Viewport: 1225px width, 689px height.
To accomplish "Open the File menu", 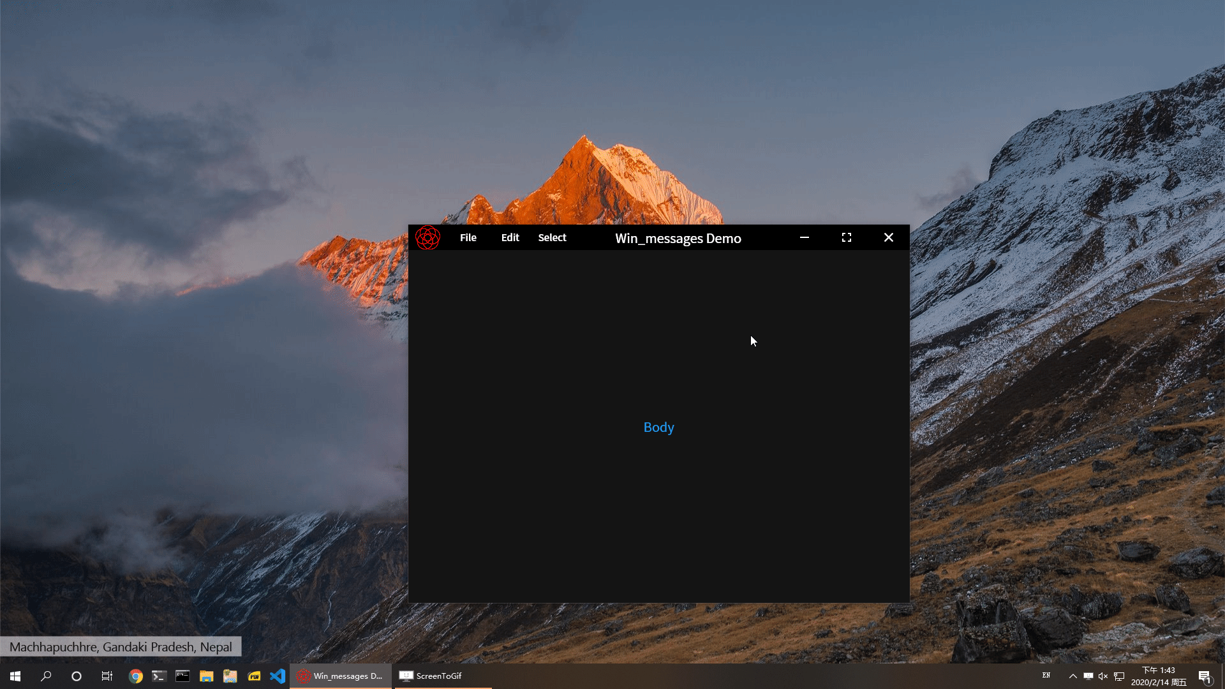I will tap(468, 237).
